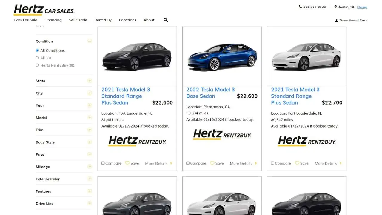Click heart Save icon on 2022 Tesla Base Sedan
The width and height of the screenshot is (382, 215).
212,163
